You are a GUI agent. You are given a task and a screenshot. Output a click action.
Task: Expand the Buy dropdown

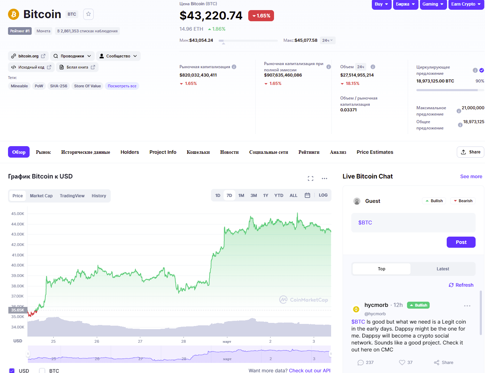pyautogui.click(x=382, y=4)
